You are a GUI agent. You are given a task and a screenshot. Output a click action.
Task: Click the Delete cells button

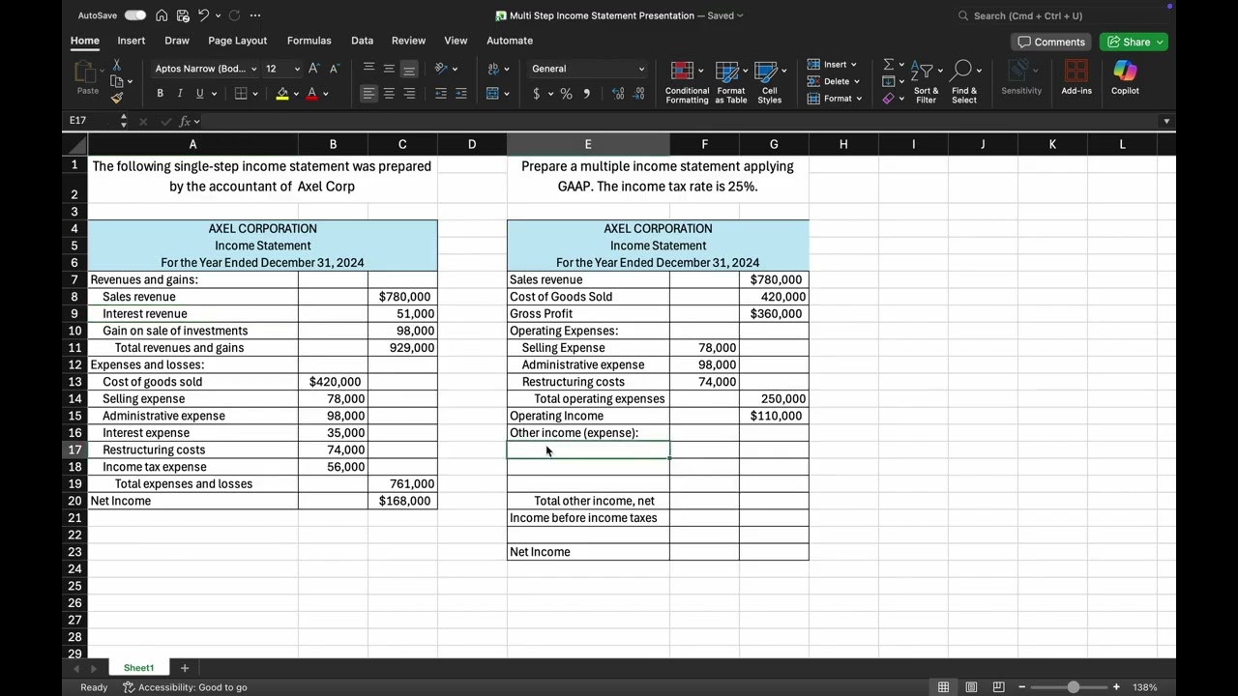click(x=832, y=81)
